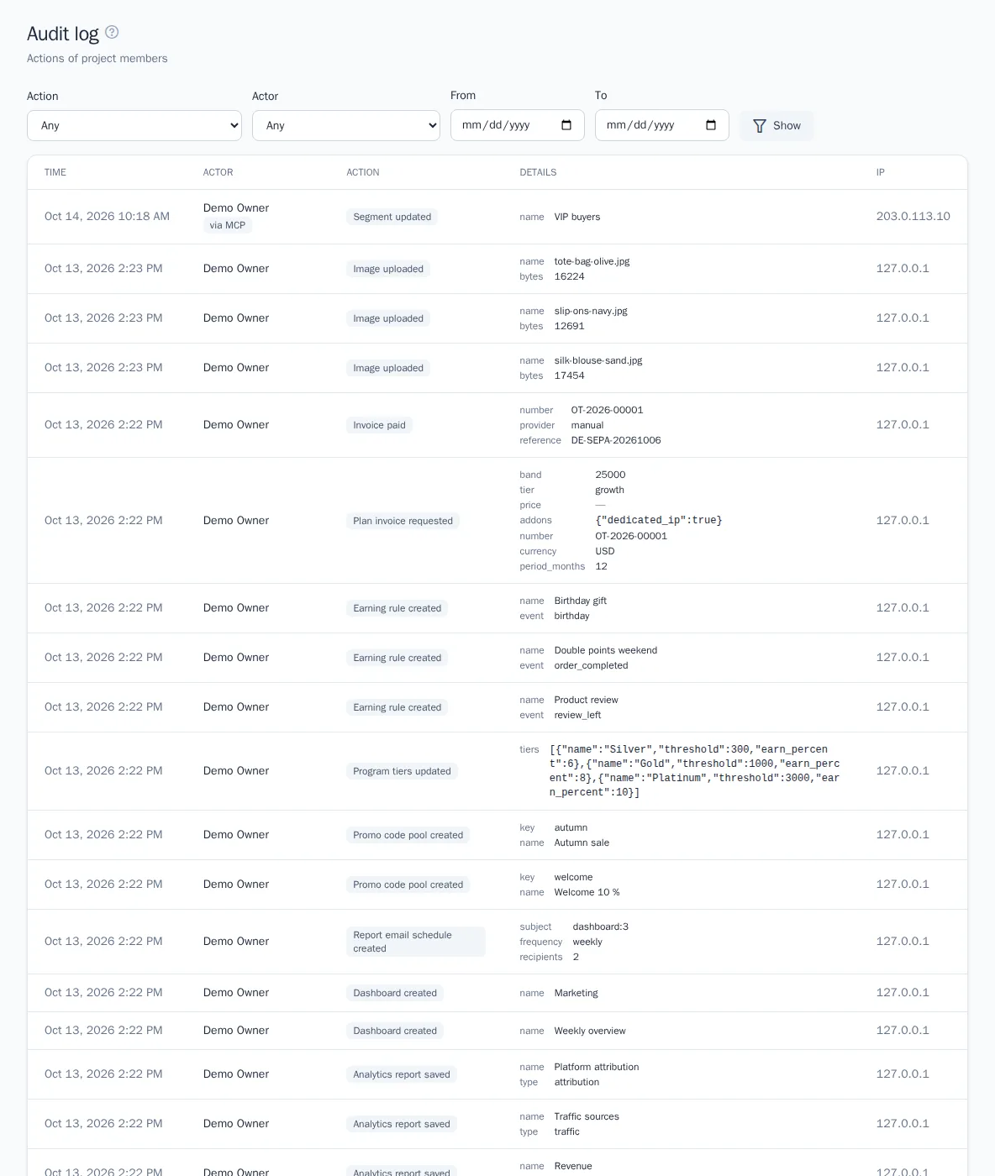
Task: Click the event value order_completed
Action: (592, 665)
